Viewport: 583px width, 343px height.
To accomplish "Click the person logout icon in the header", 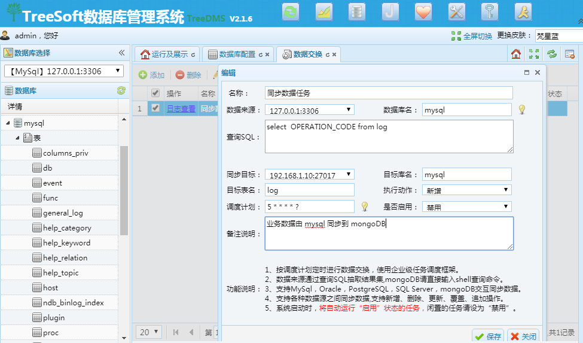I will coord(523,12).
